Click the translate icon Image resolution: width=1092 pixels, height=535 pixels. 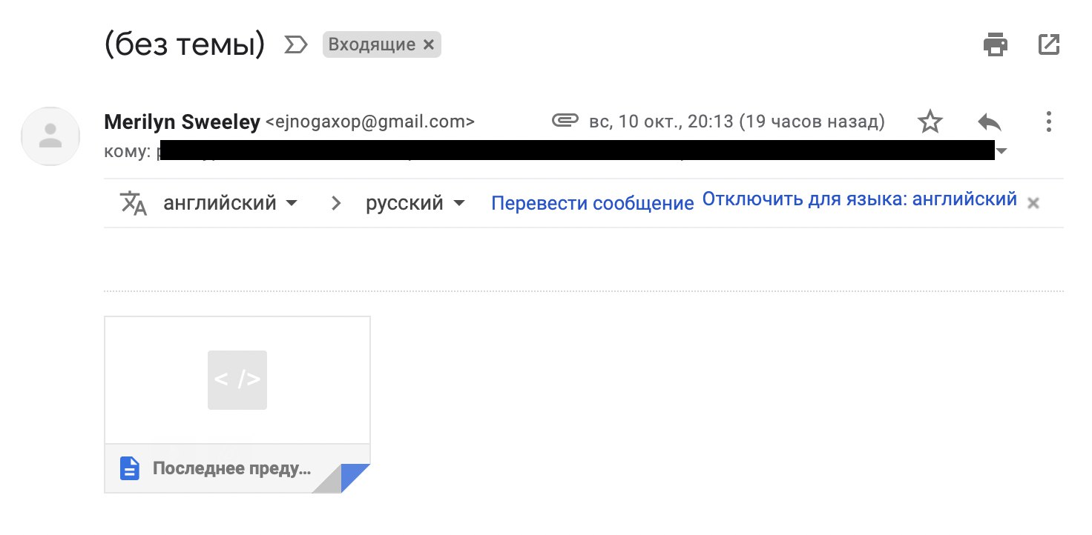(134, 203)
